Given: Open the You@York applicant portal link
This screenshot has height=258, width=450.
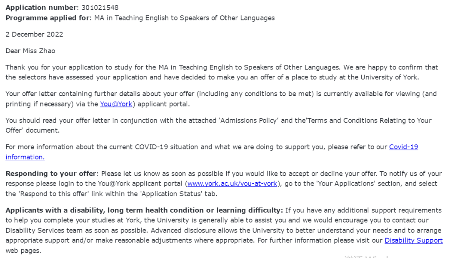Looking at the screenshot, I should pyautogui.click(x=116, y=104).
